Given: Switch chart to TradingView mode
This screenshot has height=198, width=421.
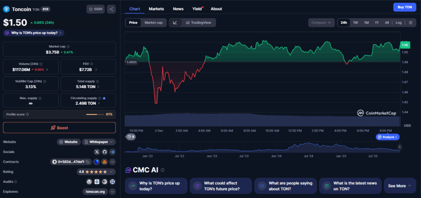Looking at the screenshot, I should (x=198, y=23).
